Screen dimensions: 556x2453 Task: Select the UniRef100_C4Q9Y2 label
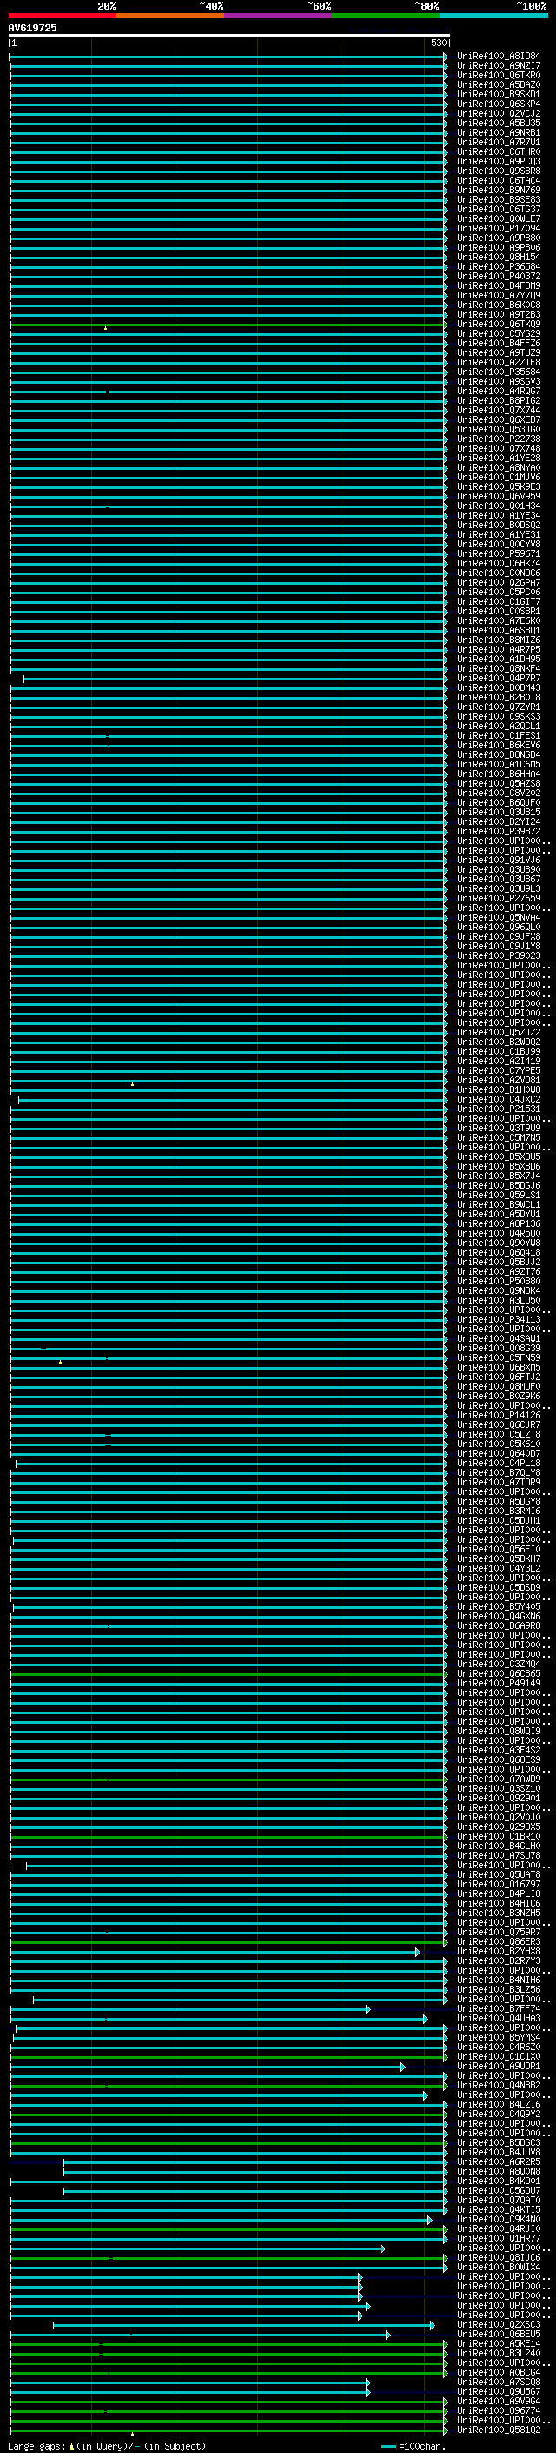pos(499,2114)
